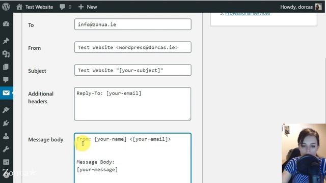Open the WordPress logo menu
This screenshot has height=183, width=326.
[6, 7]
